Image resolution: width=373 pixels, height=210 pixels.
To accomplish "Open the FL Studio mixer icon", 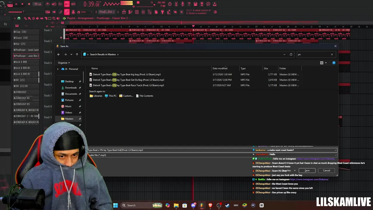I will coord(143,12).
